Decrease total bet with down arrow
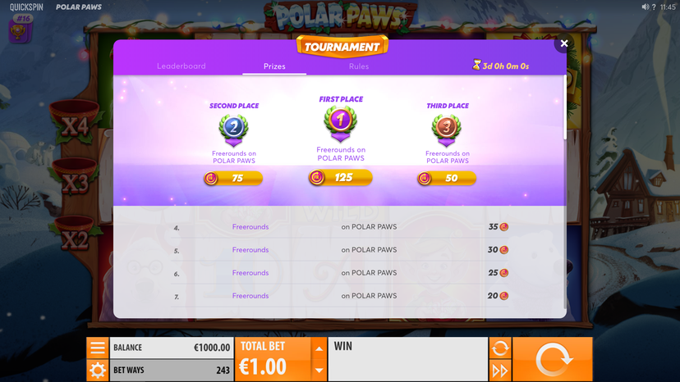 (319, 371)
